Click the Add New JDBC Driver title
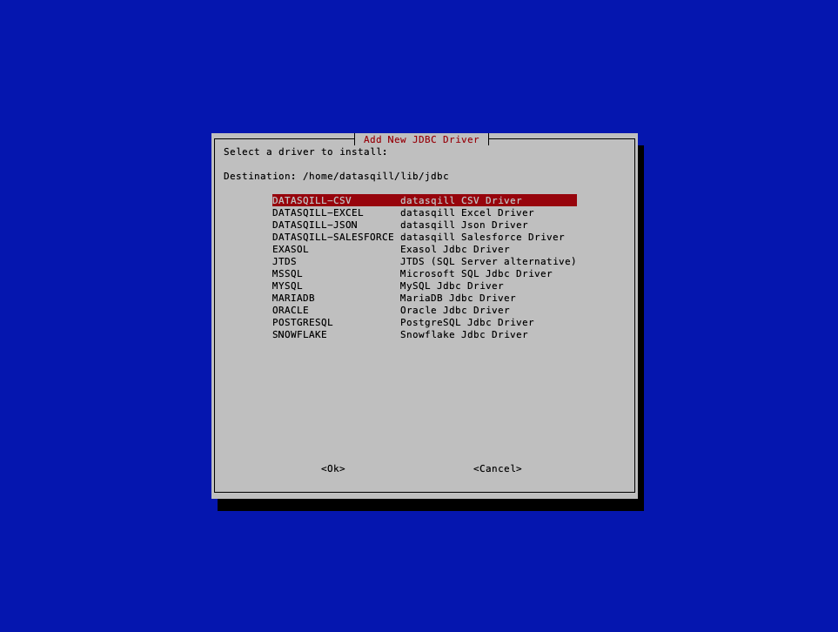This screenshot has width=838, height=632. tap(421, 139)
